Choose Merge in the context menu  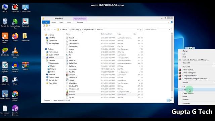pyautogui.click(x=196, y=51)
